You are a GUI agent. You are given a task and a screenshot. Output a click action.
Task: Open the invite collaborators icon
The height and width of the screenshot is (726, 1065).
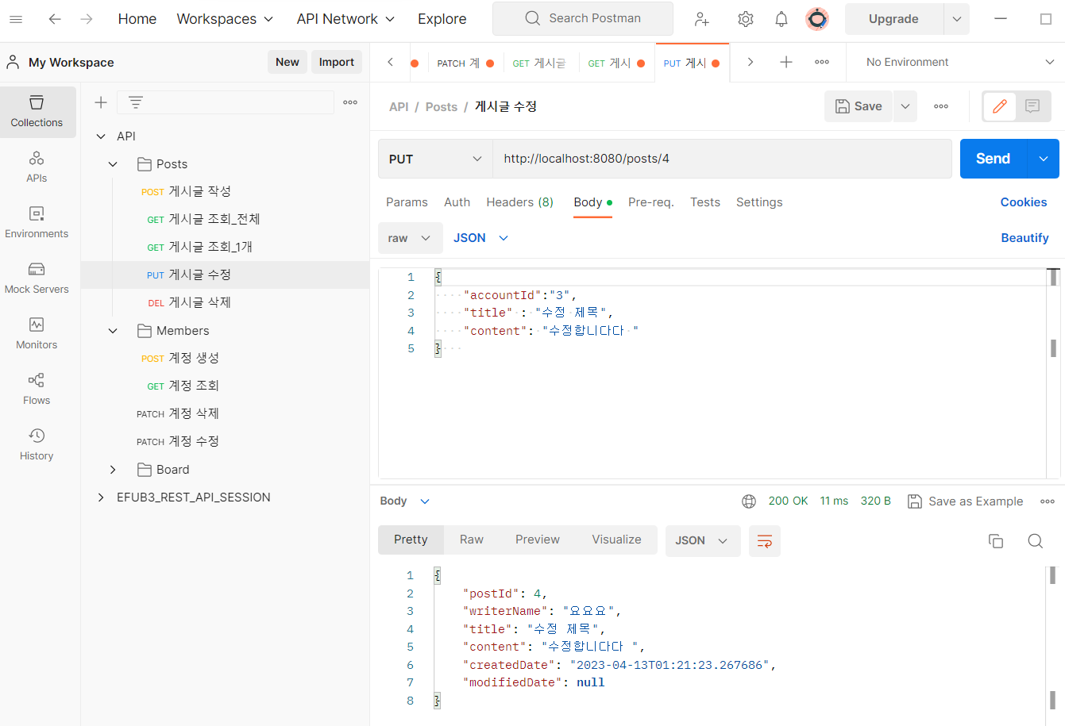coord(702,19)
